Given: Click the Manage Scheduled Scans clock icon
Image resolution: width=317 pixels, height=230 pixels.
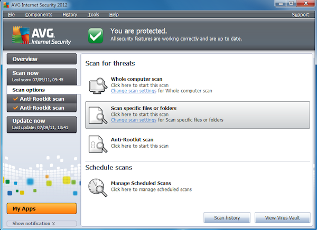Looking at the screenshot, I should (98, 187).
